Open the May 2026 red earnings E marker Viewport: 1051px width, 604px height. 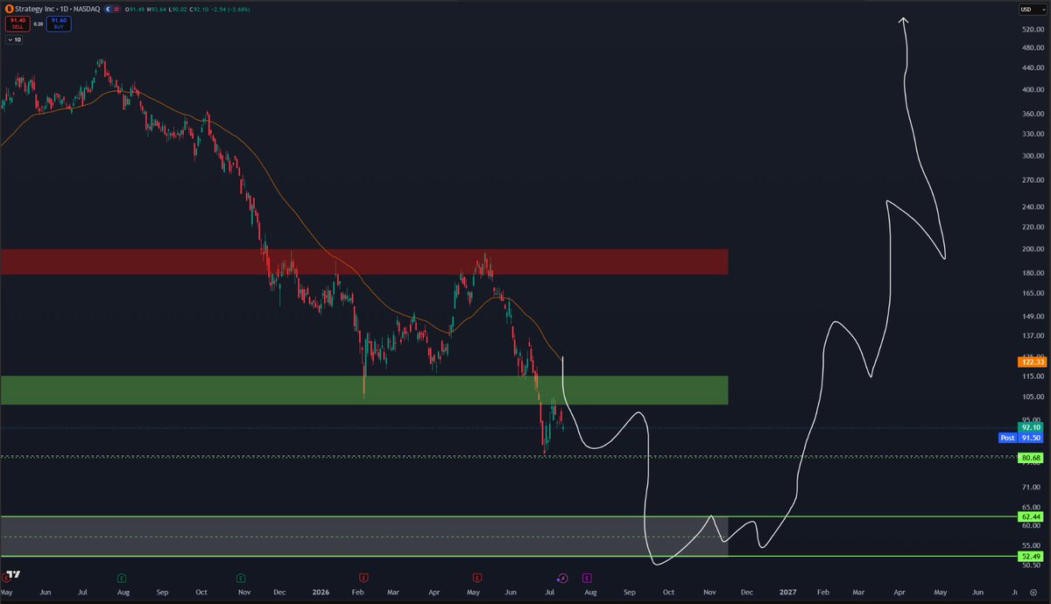coord(477,578)
